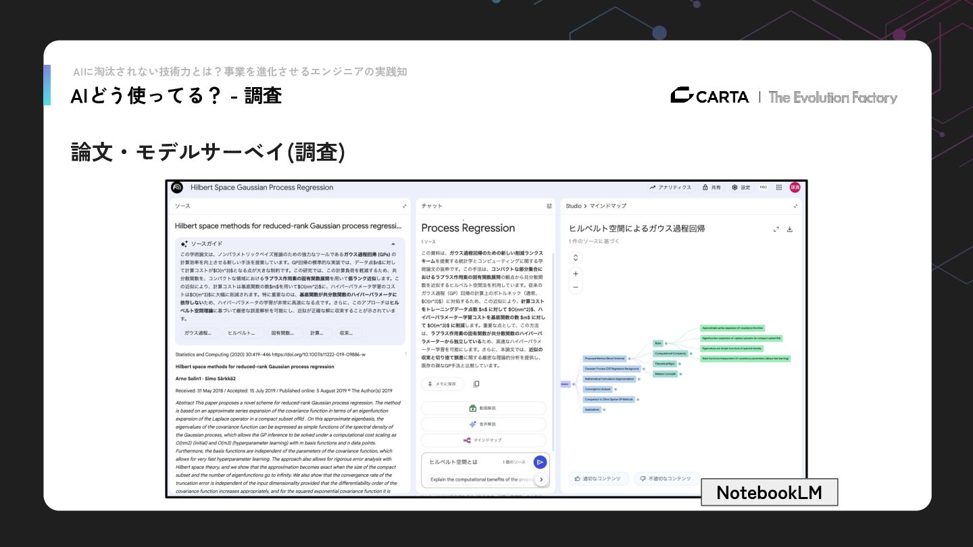This screenshot has height=547, width=973.
Task: Select Related Concepts node
Action: [666, 374]
